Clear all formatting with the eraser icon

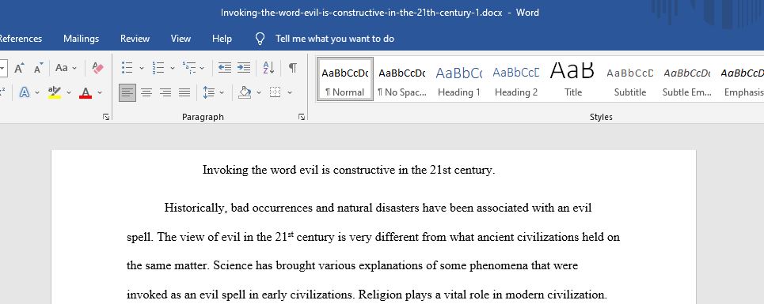97,68
